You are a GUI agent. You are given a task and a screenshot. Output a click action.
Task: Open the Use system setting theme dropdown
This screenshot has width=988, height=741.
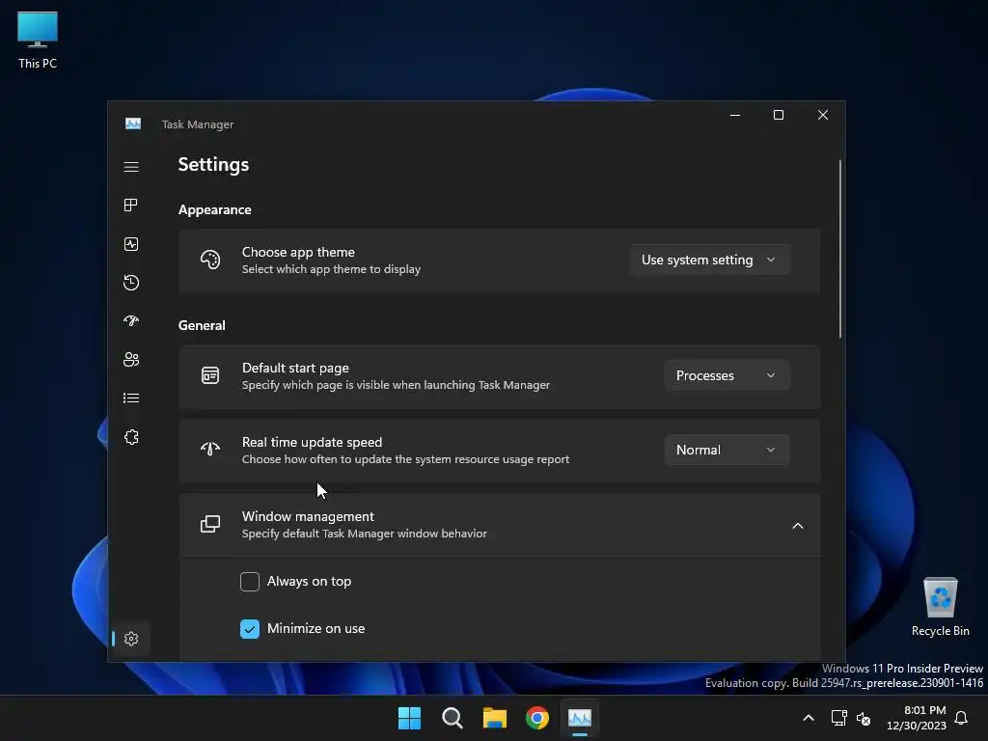pyautogui.click(x=709, y=260)
